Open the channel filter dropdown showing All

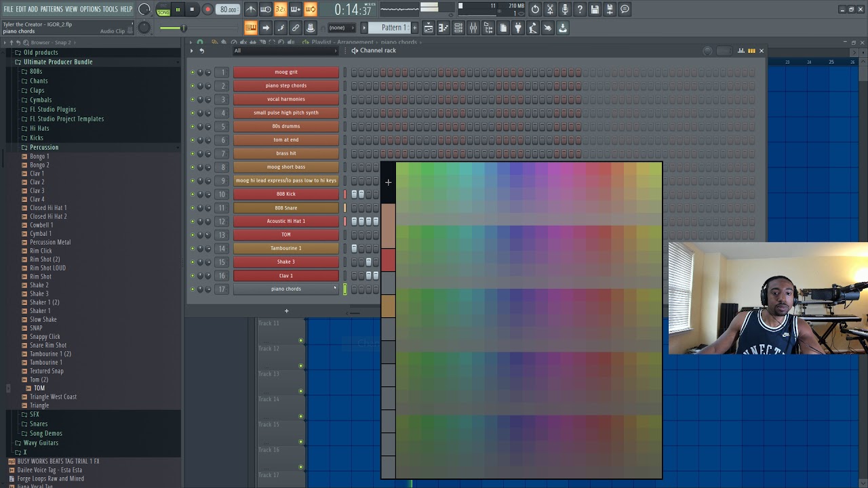(285, 51)
